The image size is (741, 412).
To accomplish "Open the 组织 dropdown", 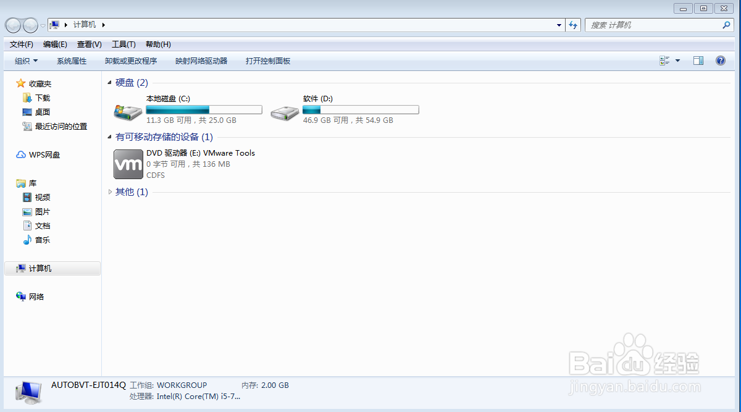I will point(26,61).
